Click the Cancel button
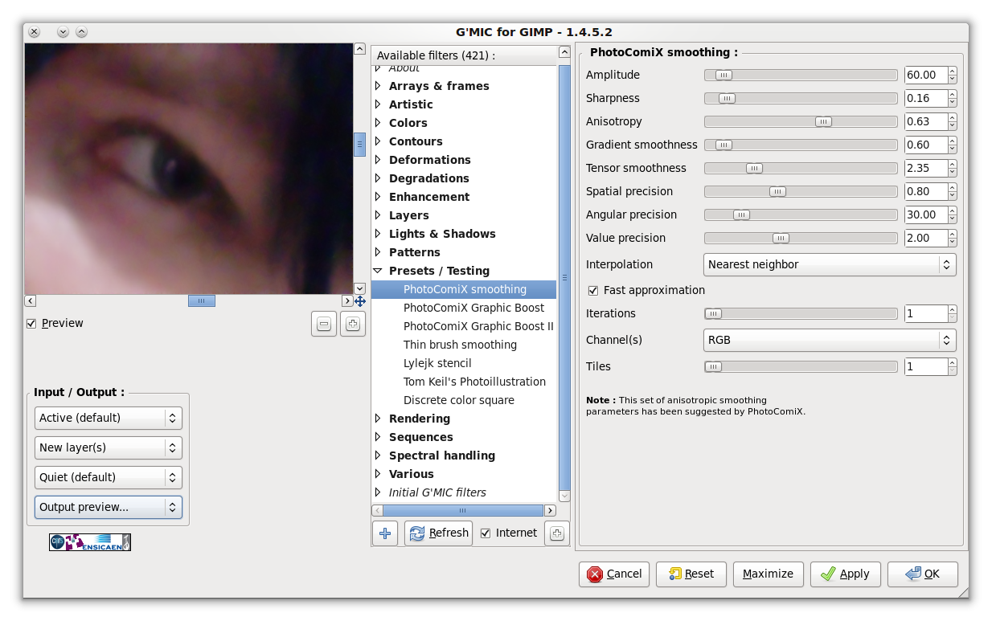 pos(614,574)
